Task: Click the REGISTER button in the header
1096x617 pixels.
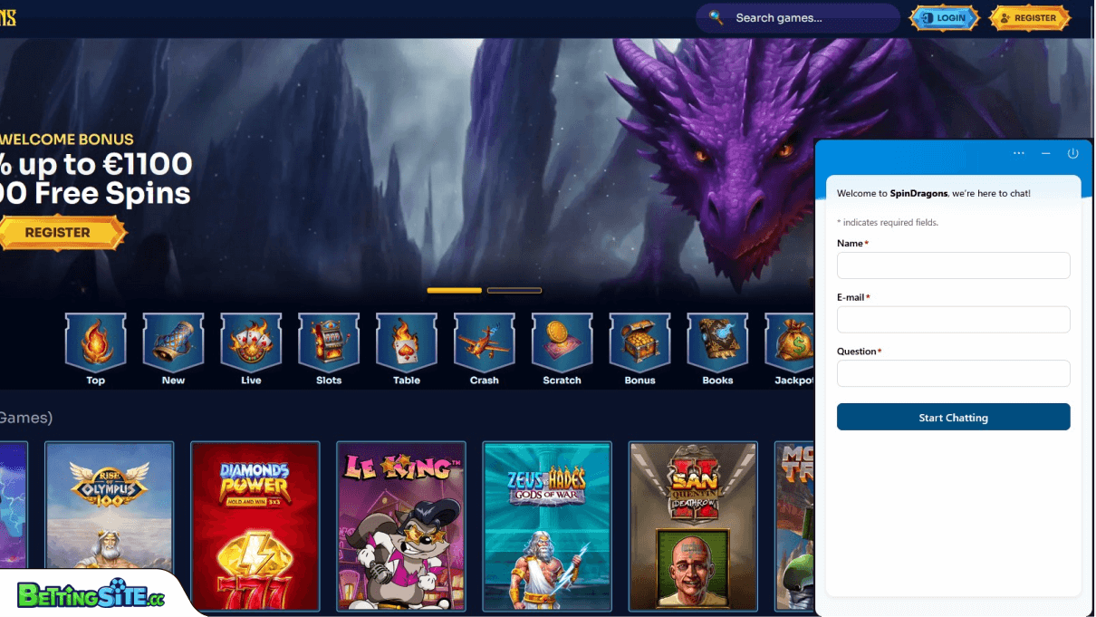Action: [1029, 18]
